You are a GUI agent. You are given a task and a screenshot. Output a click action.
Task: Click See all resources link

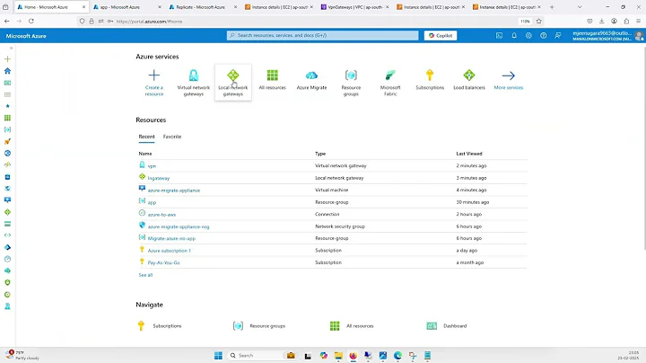[x=145, y=275]
